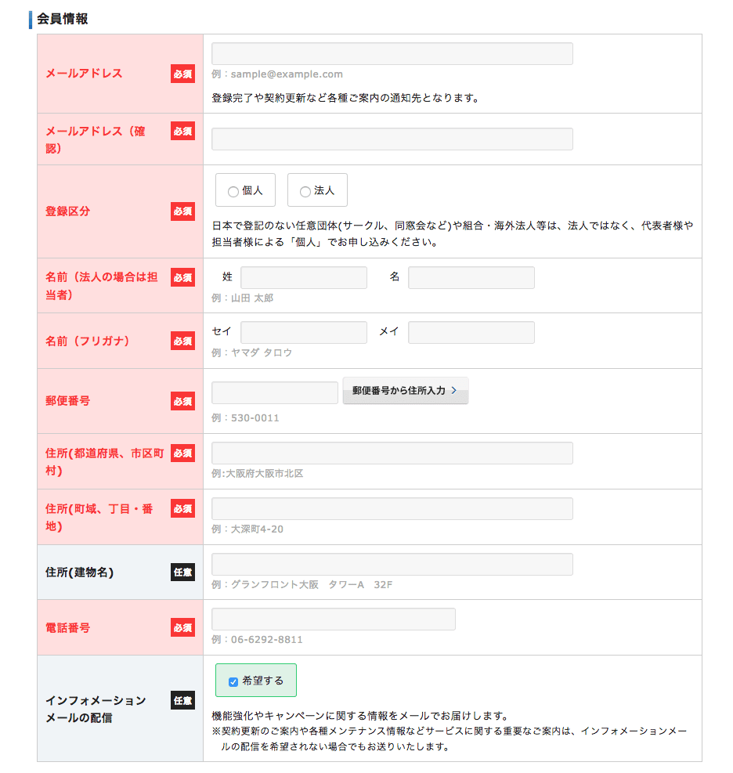Click example text 例：ヤマダ タロウ
Viewport: 733px width, 773px height.
(252, 353)
